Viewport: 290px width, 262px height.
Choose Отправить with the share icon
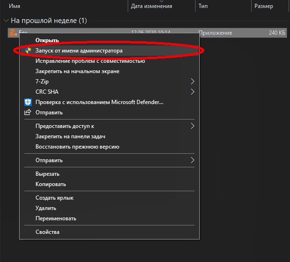tap(109, 112)
